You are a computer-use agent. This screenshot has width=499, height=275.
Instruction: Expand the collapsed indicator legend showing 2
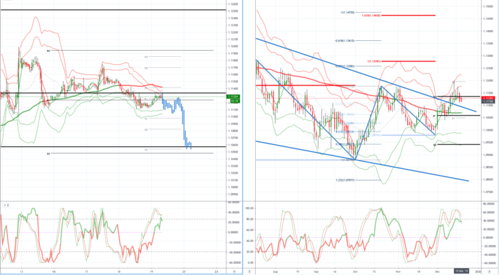point(5,205)
